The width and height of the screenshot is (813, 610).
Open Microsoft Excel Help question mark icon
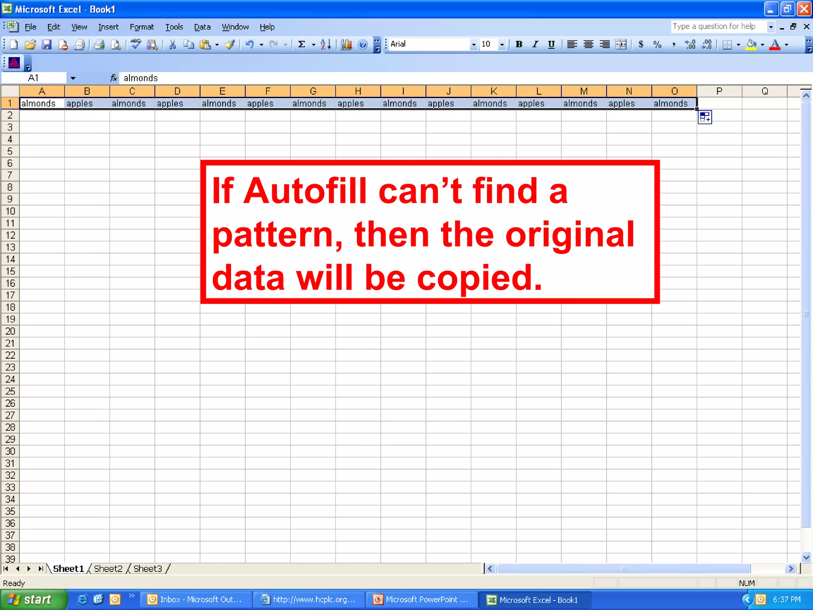pos(362,44)
